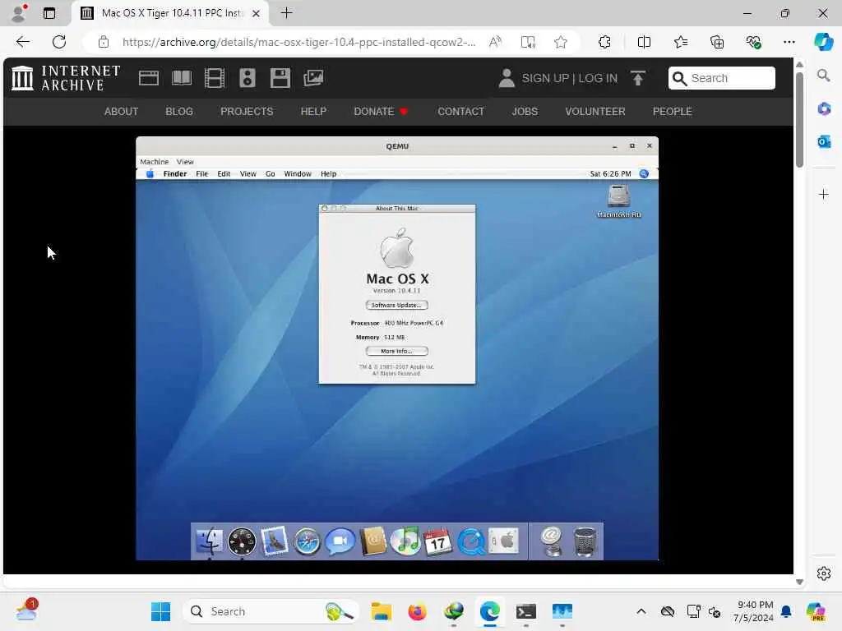Open Windows Start menu
842x631 pixels.
tap(160, 611)
